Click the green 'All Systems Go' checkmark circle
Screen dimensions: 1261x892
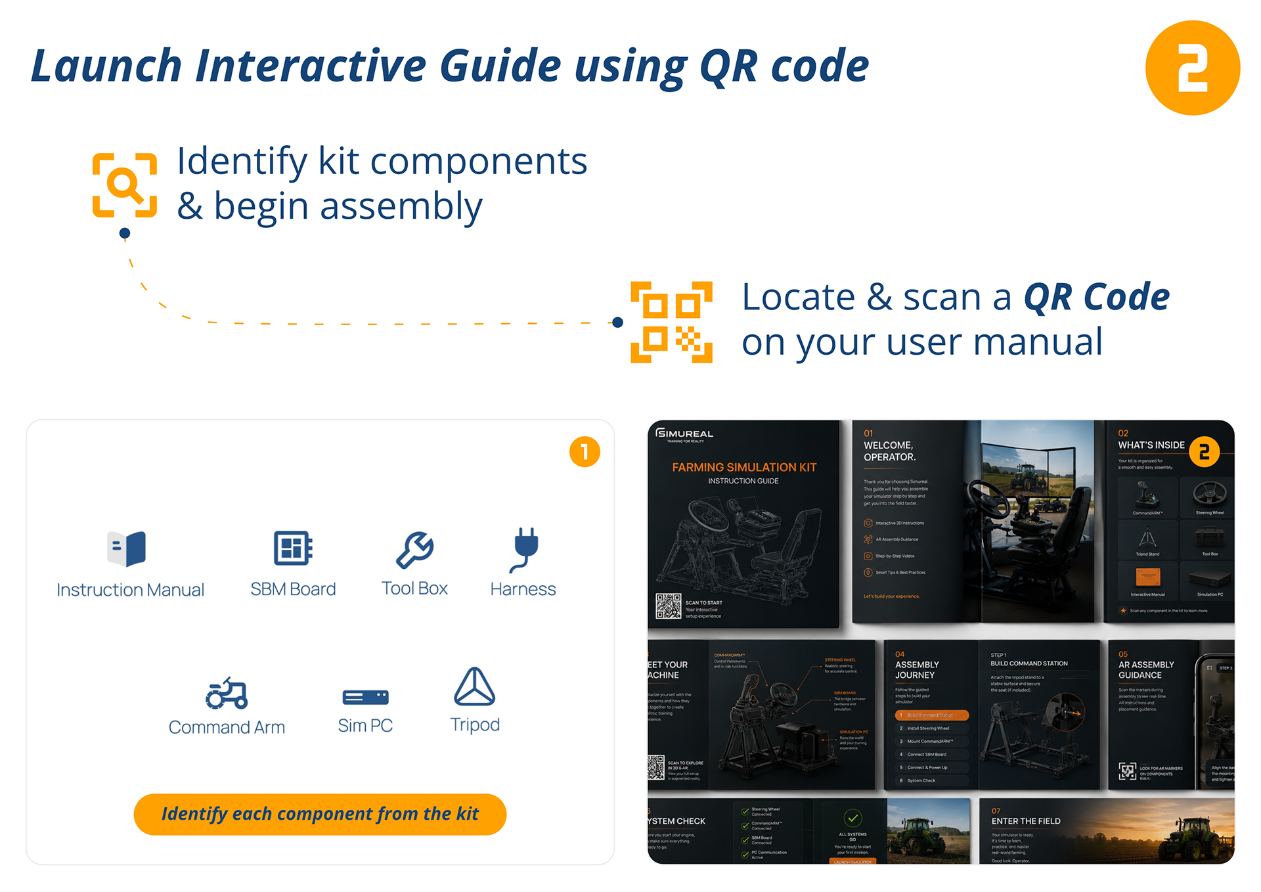[852, 818]
